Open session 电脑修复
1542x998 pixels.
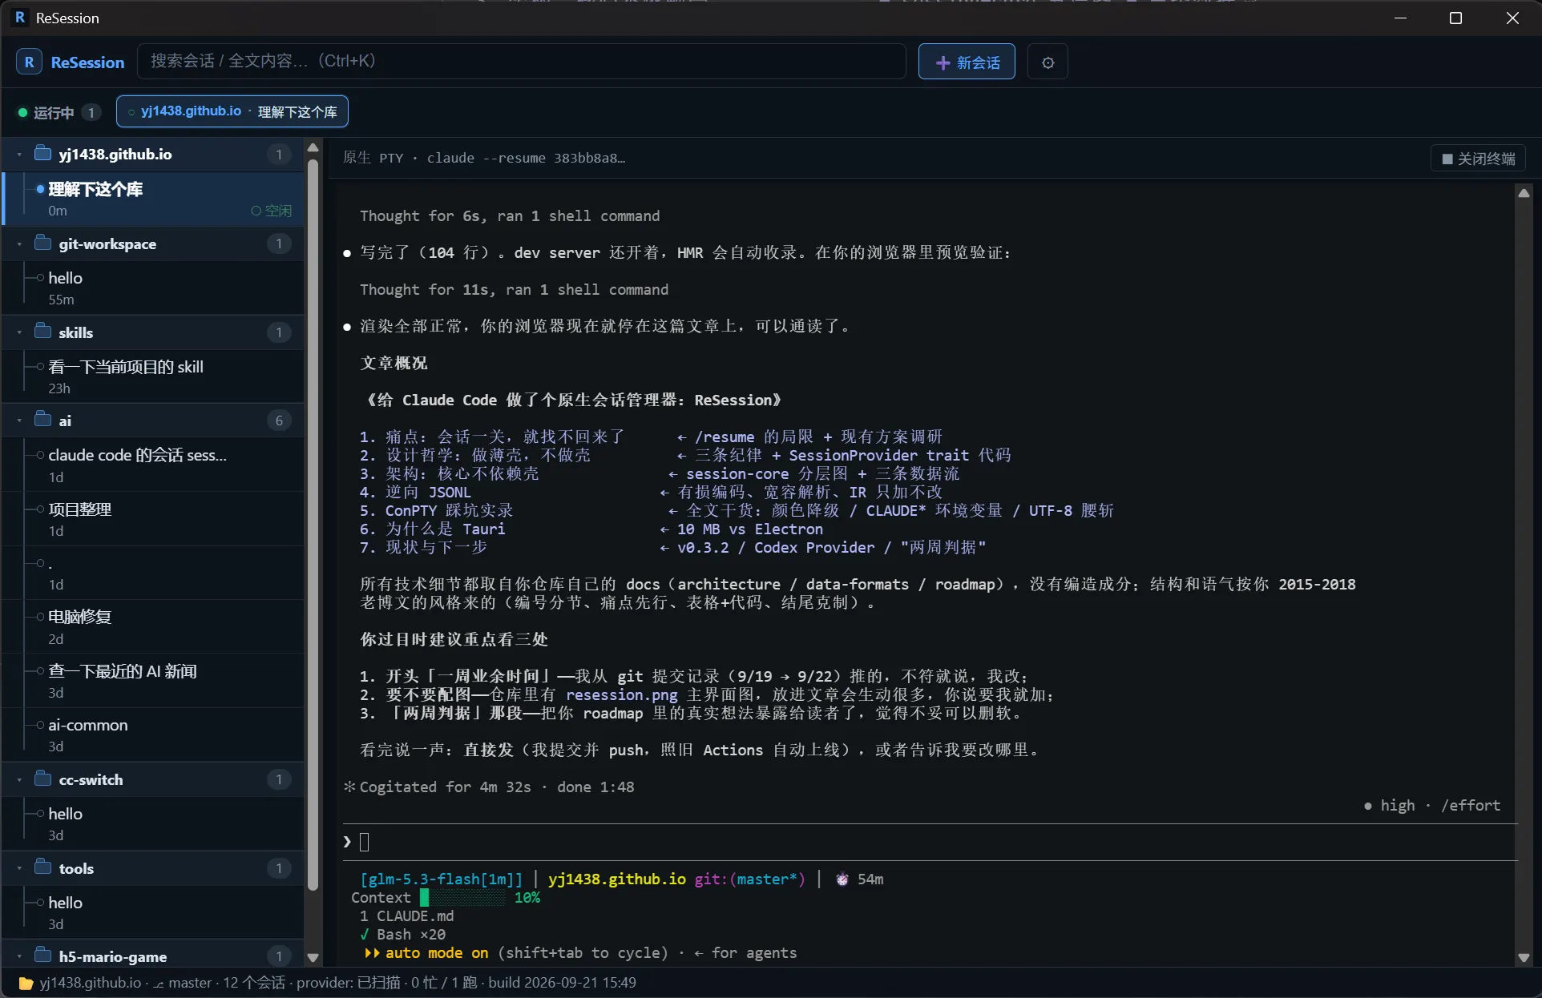(x=154, y=626)
